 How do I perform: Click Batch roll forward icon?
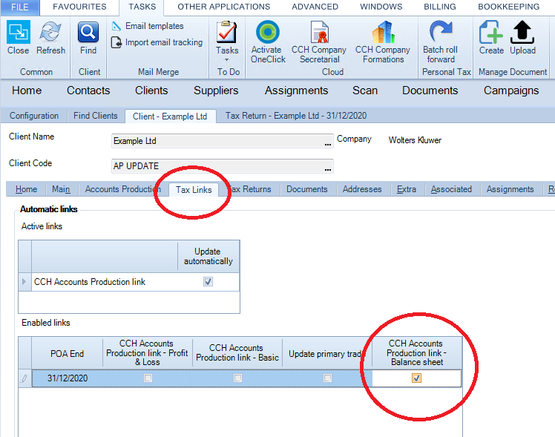click(x=441, y=31)
